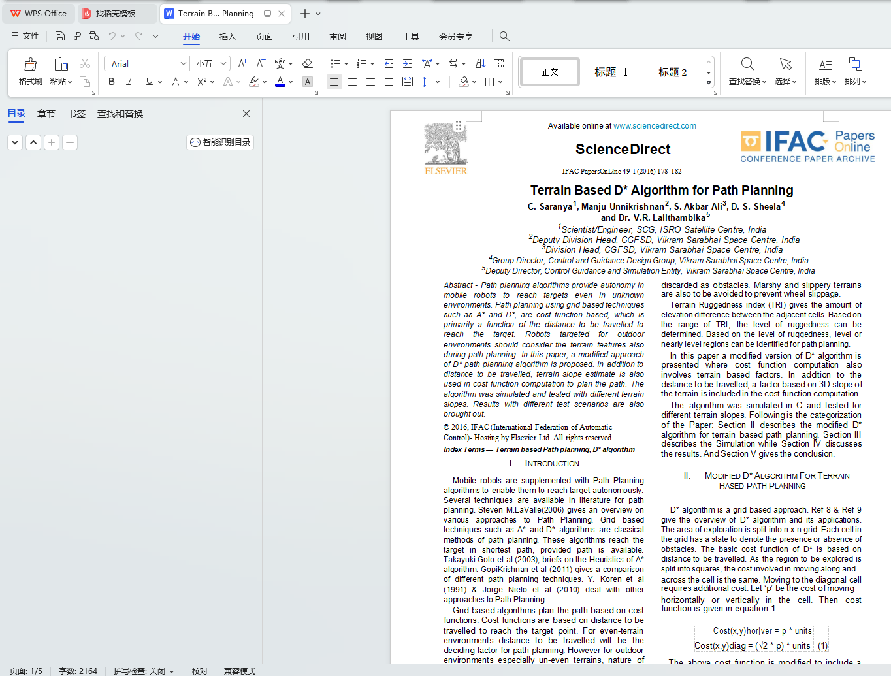
Task: Open the 章节 tab in side panel
Action: click(x=46, y=114)
